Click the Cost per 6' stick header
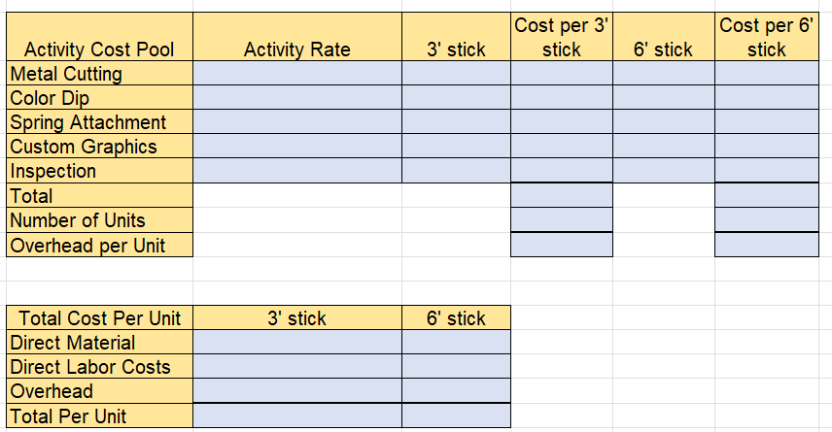Screen dimensions: 832x432 coord(767,37)
